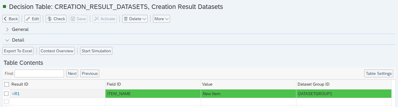The height and width of the screenshot is (107, 398).
Task: Click the Delete trash can icon
Action: 126,19
